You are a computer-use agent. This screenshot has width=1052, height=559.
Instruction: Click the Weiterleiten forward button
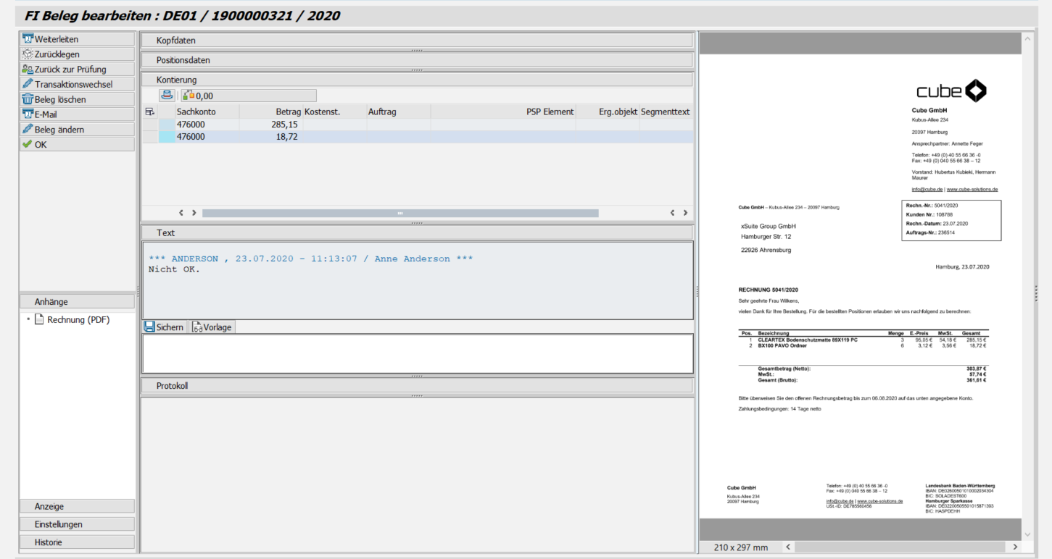click(76, 39)
